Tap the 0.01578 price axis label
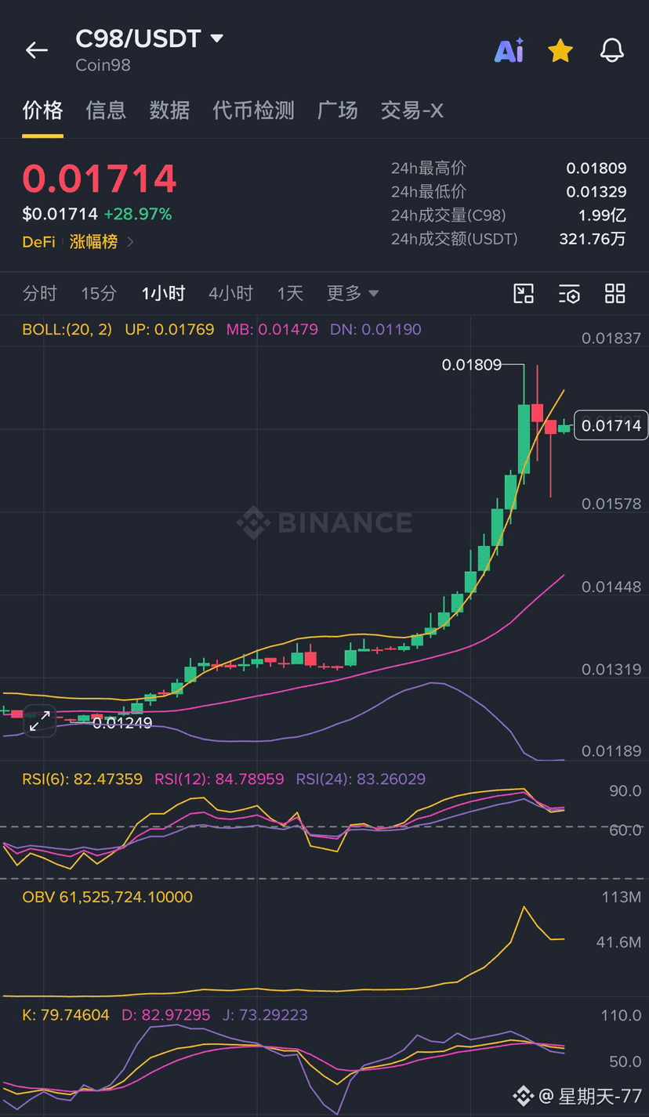This screenshot has height=1117, width=649. tap(611, 504)
